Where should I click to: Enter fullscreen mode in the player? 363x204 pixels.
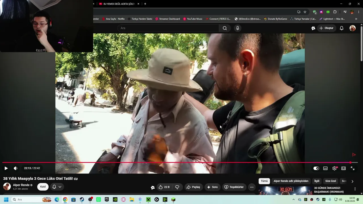pyautogui.click(x=353, y=168)
